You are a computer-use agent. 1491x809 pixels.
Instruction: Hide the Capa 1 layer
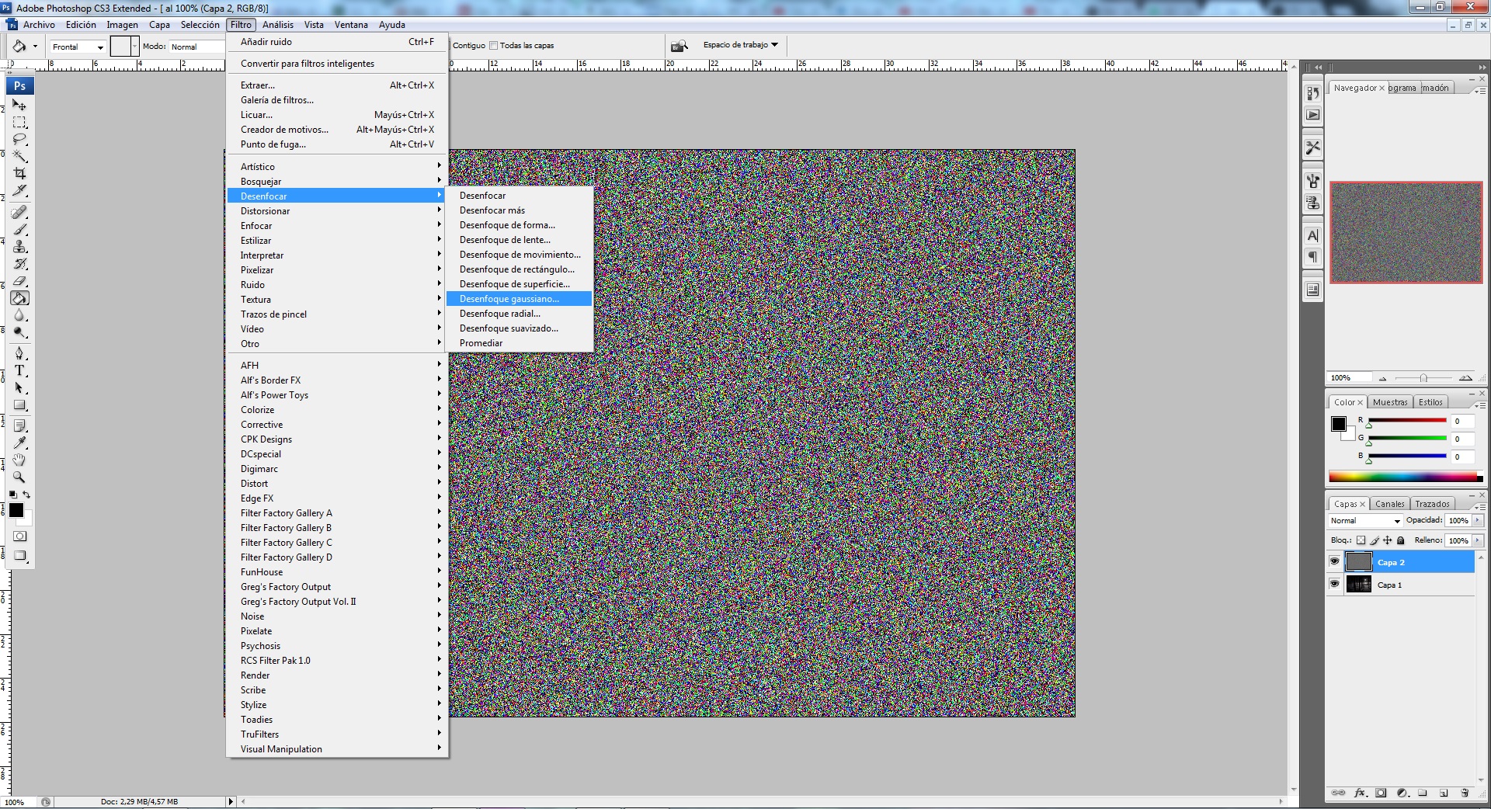(x=1334, y=584)
